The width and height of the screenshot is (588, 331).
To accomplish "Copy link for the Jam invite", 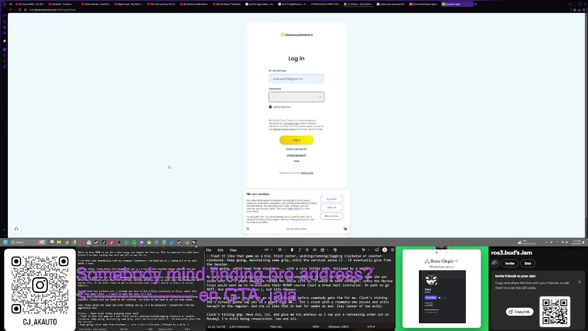I will coord(520,312).
